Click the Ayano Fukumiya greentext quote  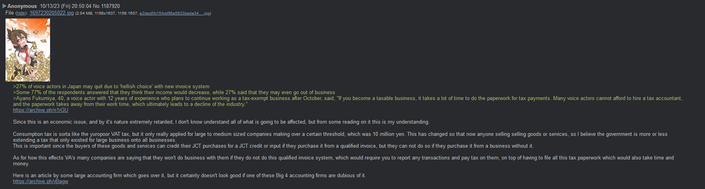point(347,98)
